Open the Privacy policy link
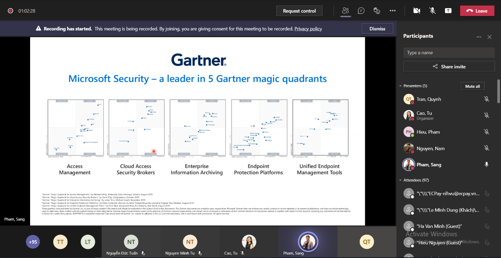This screenshot has height=258, width=501. (308, 29)
